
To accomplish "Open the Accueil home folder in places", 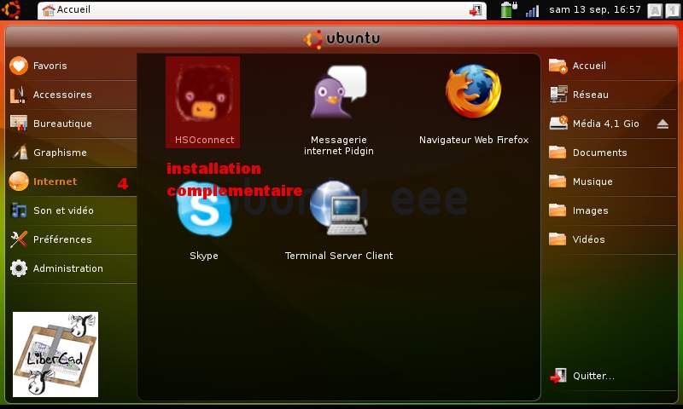I will (611, 66).
